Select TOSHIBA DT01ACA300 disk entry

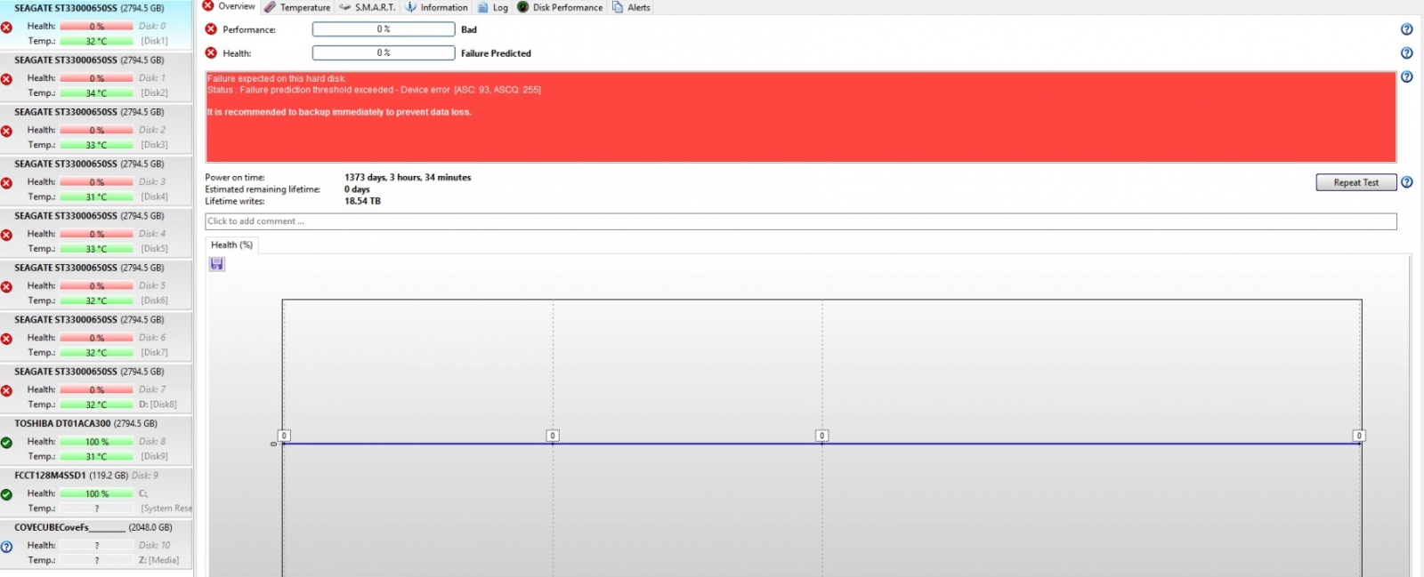tap(96, 440)
